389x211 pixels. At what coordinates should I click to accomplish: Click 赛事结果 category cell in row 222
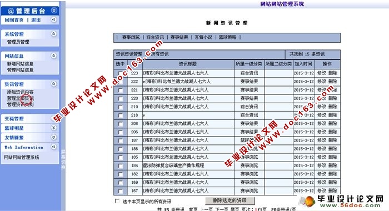249,81
